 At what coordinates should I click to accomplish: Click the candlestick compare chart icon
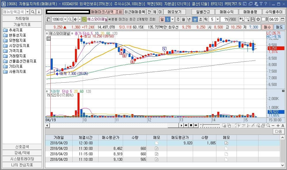coord(241,19)
